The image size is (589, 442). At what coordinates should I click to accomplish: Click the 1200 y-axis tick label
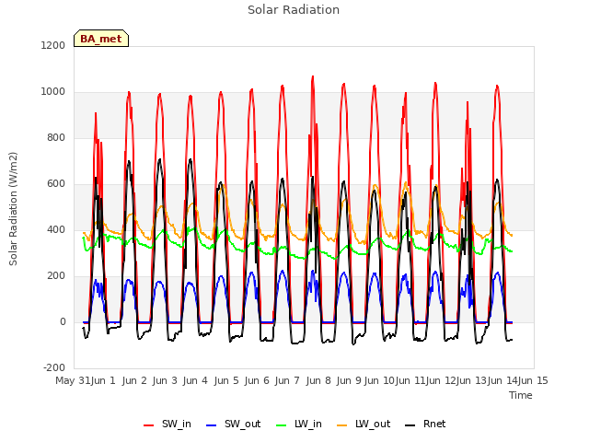point(53,45)
